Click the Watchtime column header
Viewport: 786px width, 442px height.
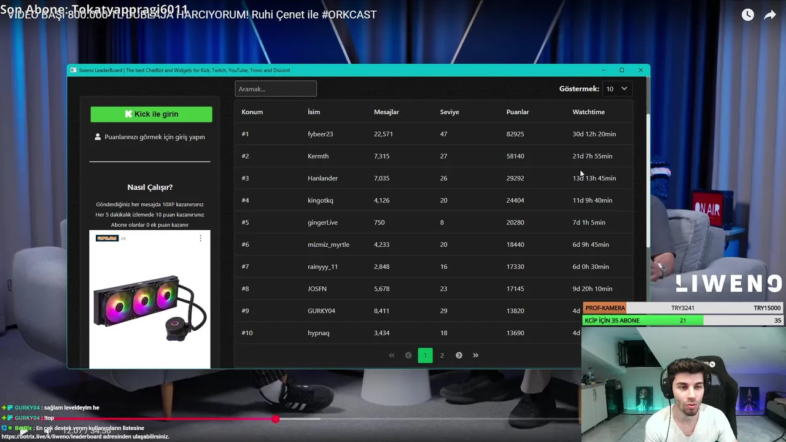point(588,112)
